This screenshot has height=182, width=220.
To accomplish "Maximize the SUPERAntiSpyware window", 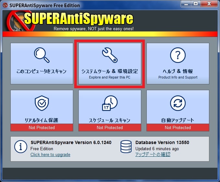I will pyautogui.click(x=196, y=4).
